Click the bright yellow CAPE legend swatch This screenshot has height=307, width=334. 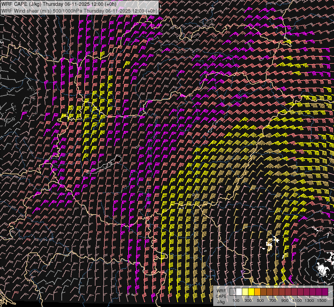pyautogui.click(x=251, y=292)
